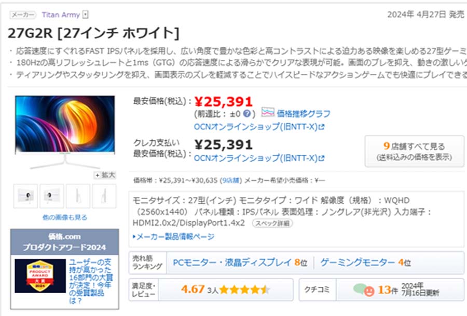Open the スペック詳細 button
Image resolution: width=467 pixels, height=316 pixels.
tap(272, 223)
